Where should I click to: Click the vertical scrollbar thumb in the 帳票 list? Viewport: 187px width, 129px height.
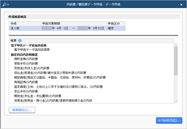tap(176, 61)
